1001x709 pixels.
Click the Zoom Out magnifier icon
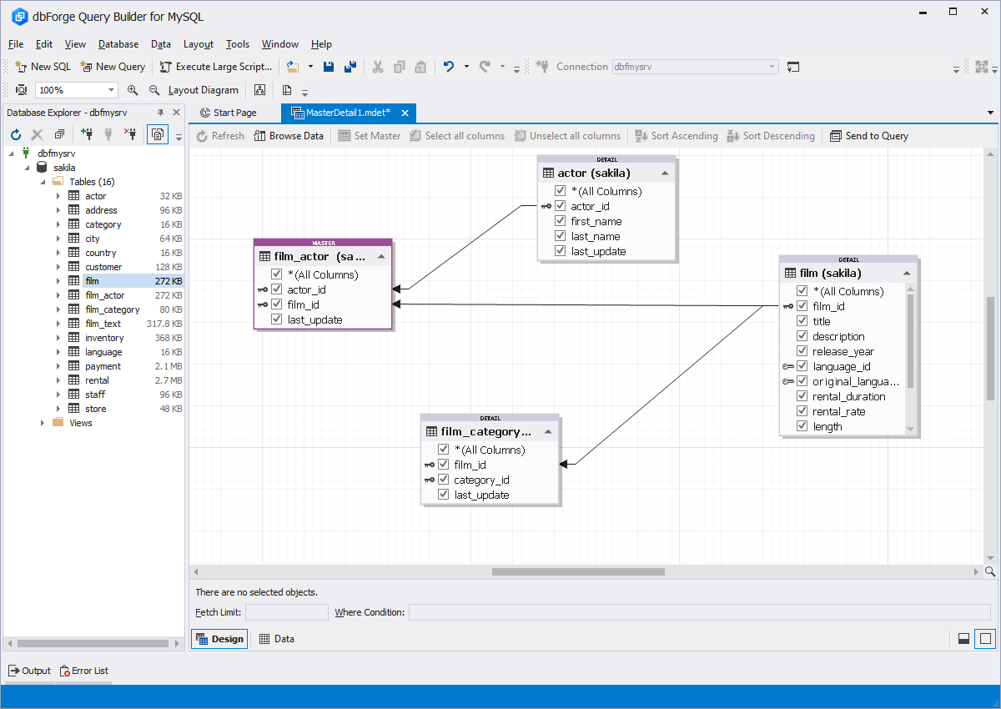(x=154, y=90)
